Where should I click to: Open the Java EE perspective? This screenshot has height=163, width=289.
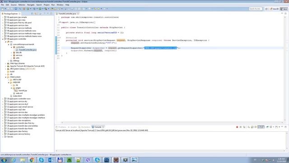click(275, 9)
